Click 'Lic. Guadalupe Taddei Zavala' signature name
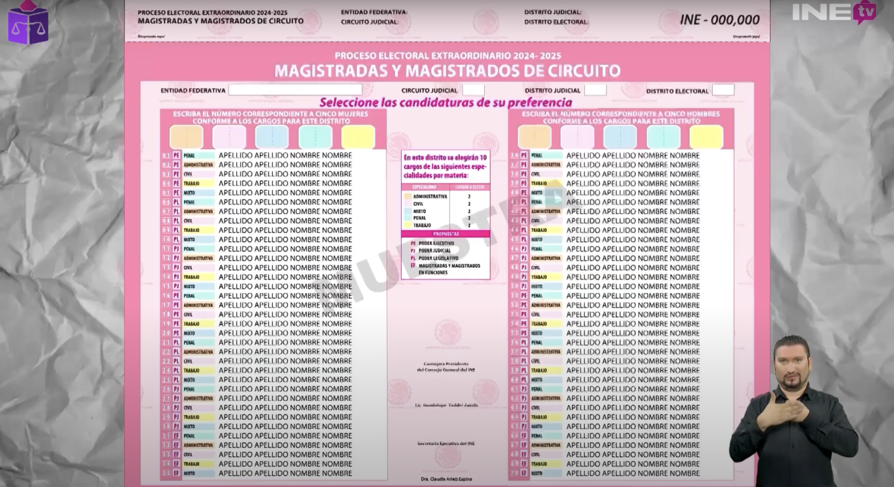The height and width of the screenshot is (487, 894). [446, 405]
